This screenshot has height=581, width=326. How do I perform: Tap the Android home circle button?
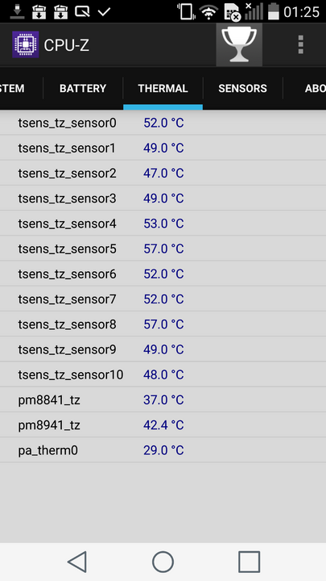point(163,562)
